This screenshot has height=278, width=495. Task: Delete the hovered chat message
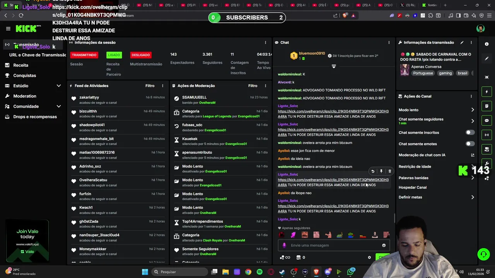coord(390,171)
